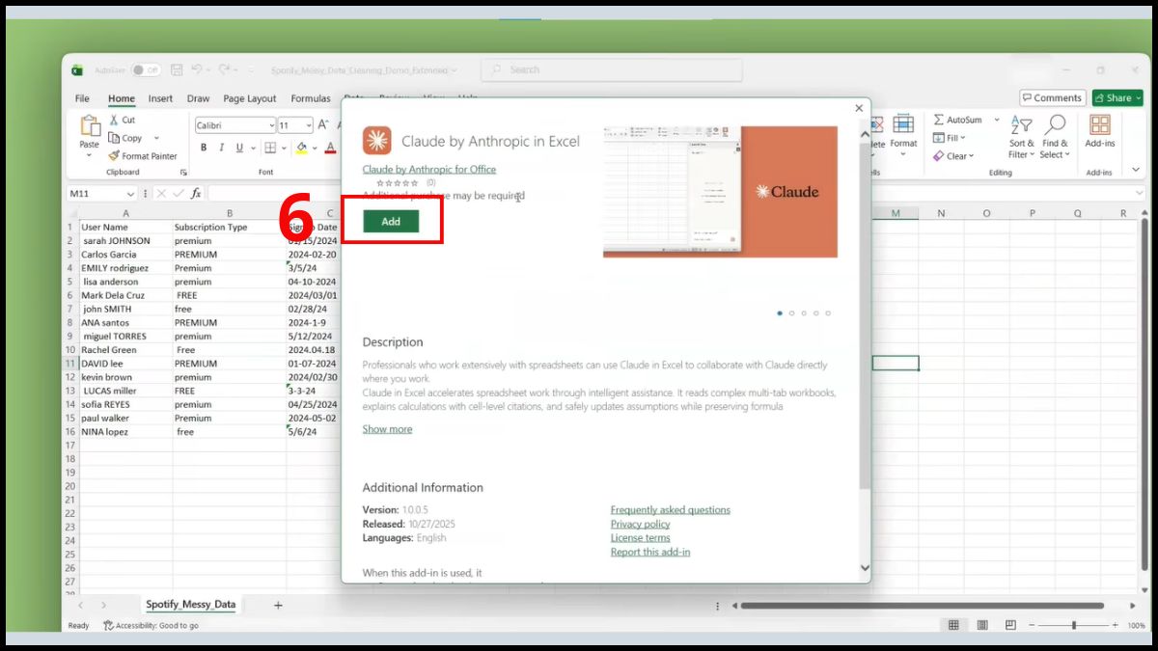Image resolution: width=1158 pixels, height=651 pixels.
Task: Click the Copy icon in Clipboard group
Action: pyautogui.click(x=113, y=138)
